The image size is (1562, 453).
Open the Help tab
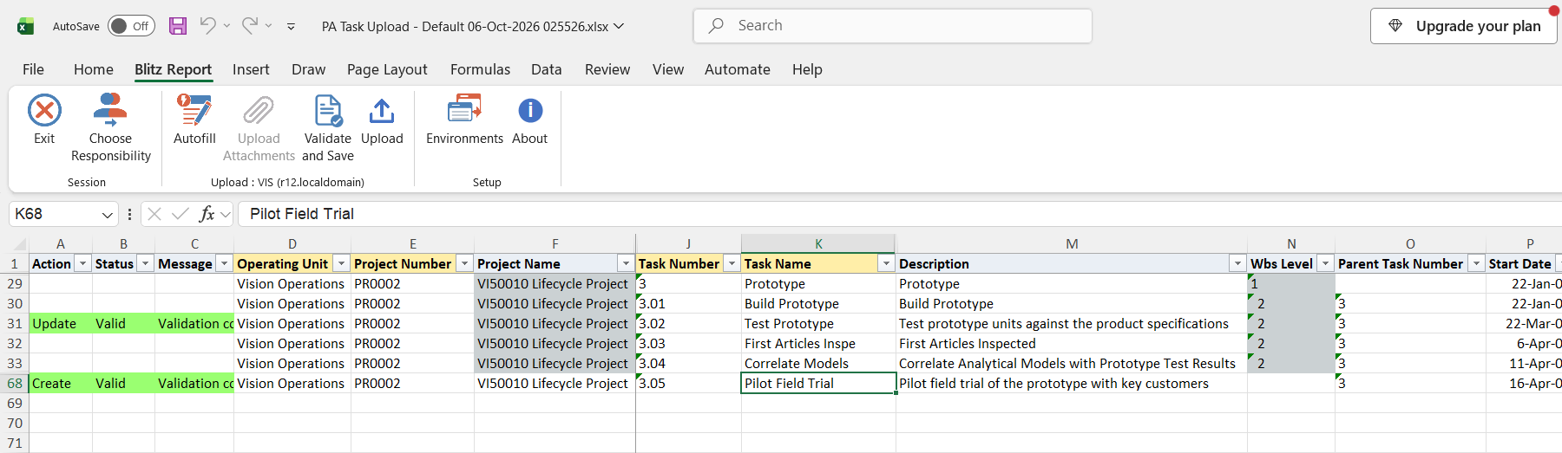807,69
